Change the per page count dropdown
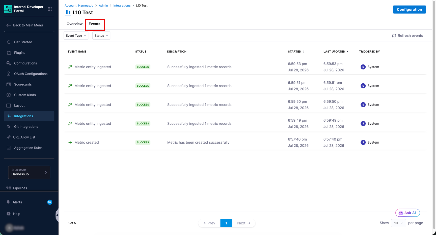Image resolution: width=436 pixels, height=235 pixels. coord(398,223)
